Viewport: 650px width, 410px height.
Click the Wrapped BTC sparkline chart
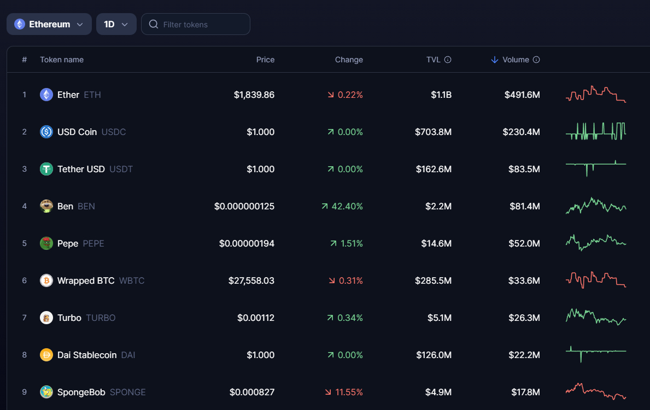(596, 280)
